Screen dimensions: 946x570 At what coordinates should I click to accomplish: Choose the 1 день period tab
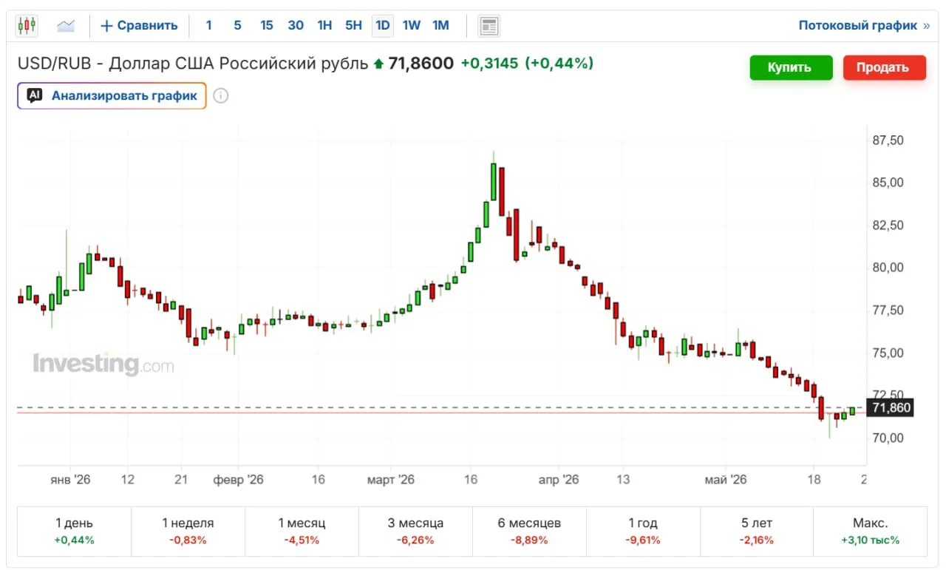(x=74, y=531)
